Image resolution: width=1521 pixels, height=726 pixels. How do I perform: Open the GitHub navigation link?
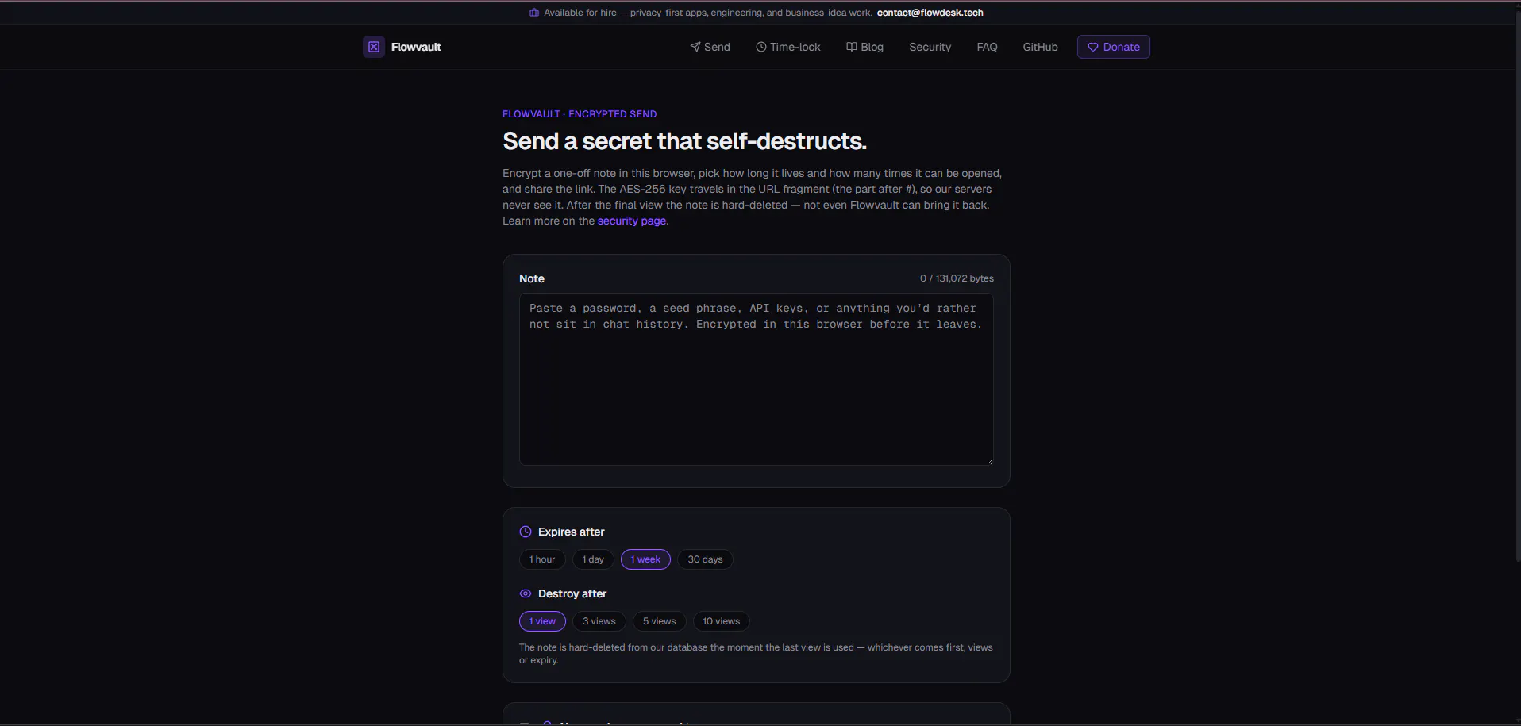[x=1040, y=47]
